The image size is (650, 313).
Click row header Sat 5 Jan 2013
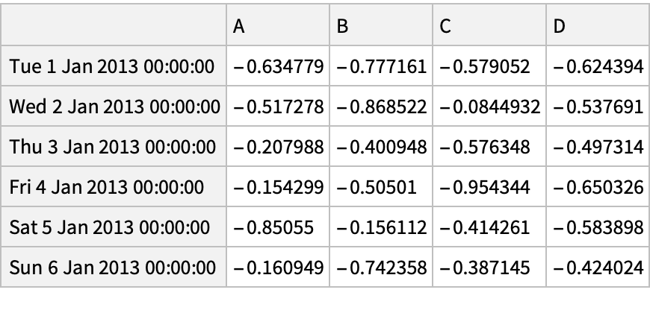click(114, 227)
